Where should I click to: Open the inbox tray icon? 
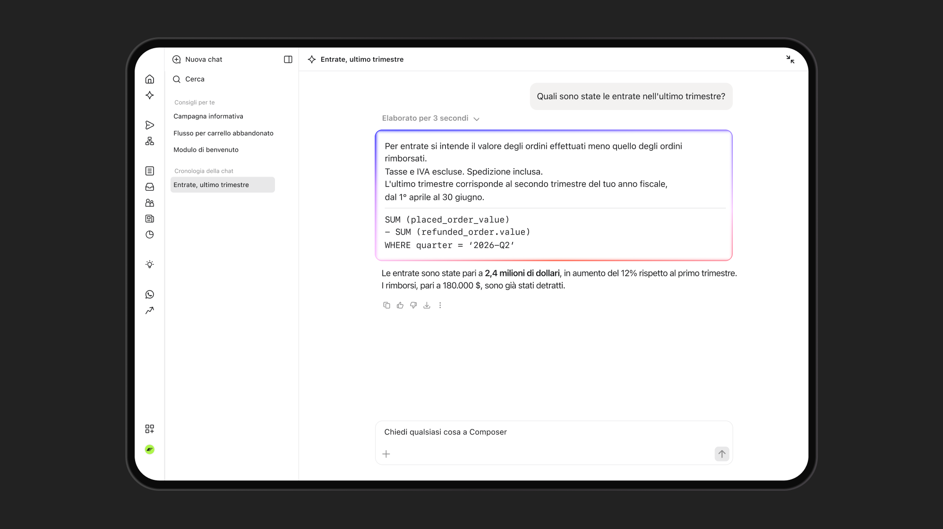[150, 187]
